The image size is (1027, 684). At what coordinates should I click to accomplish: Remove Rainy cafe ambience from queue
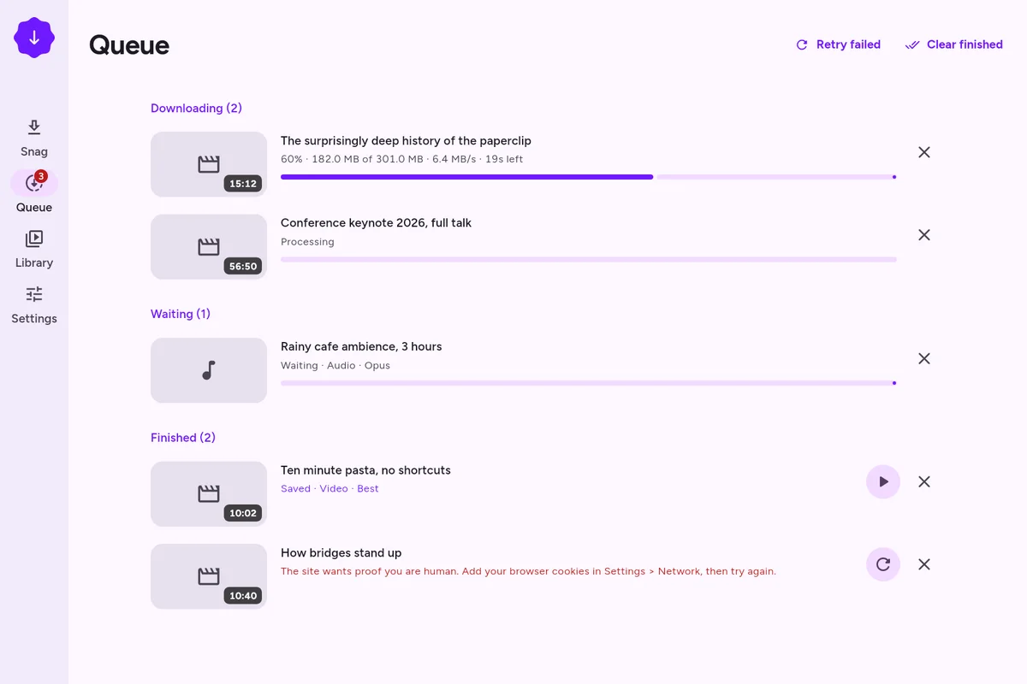(924, 358)
